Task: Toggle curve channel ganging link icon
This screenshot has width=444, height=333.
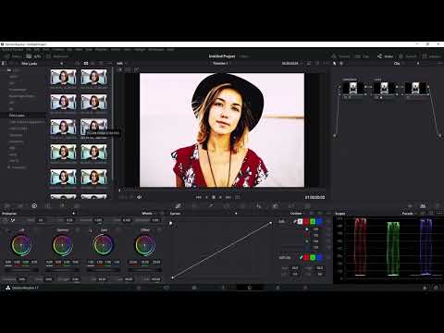Action: (295, 221)
